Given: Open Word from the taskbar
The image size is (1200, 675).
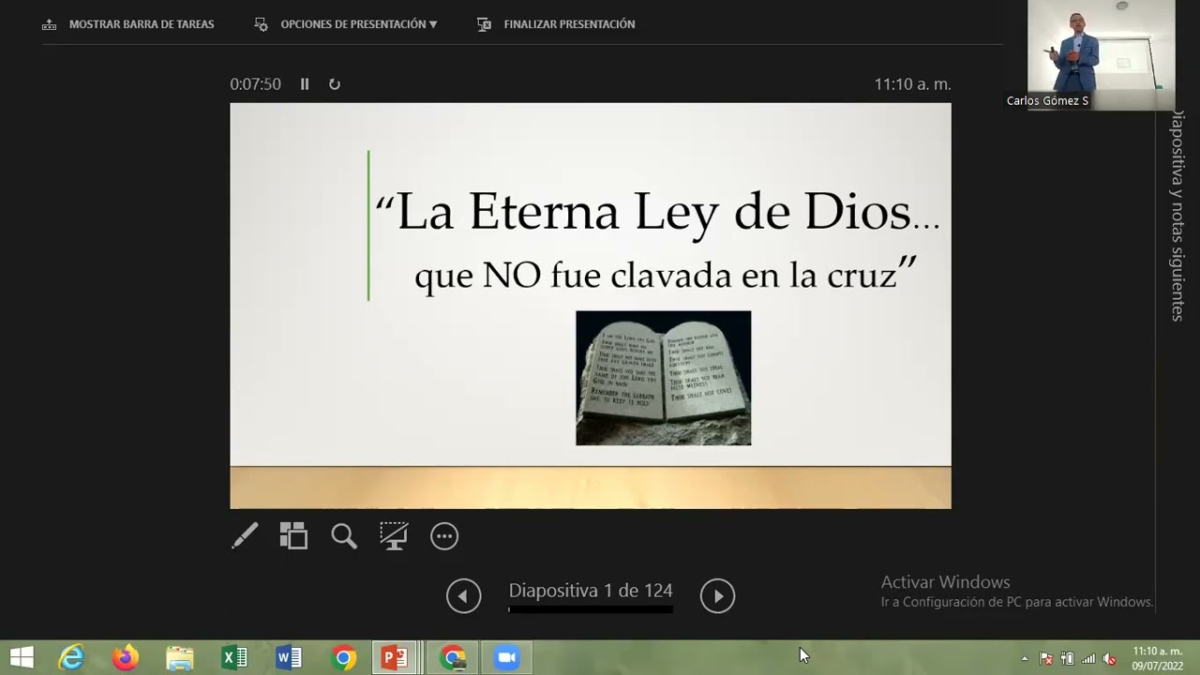Looking at the screenshot, I should (289, 658).
